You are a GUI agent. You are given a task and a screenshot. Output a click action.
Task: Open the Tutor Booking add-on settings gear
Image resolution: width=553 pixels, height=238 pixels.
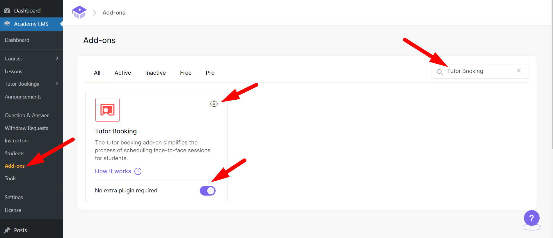click(214, 104)
